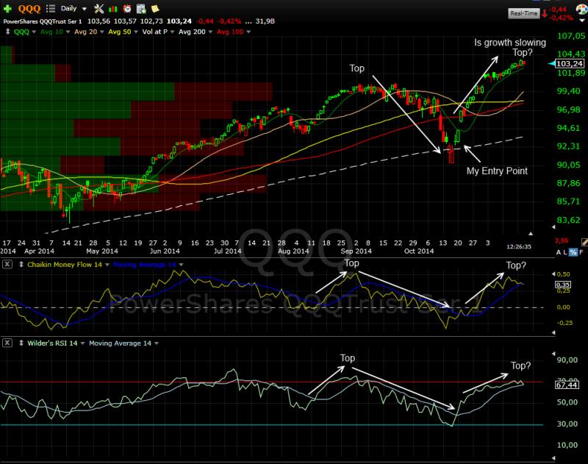Click the move handle of Wilder's RSI pane
Screen dimensions: 588x464
pyautogui.click(x=21, y=343)
